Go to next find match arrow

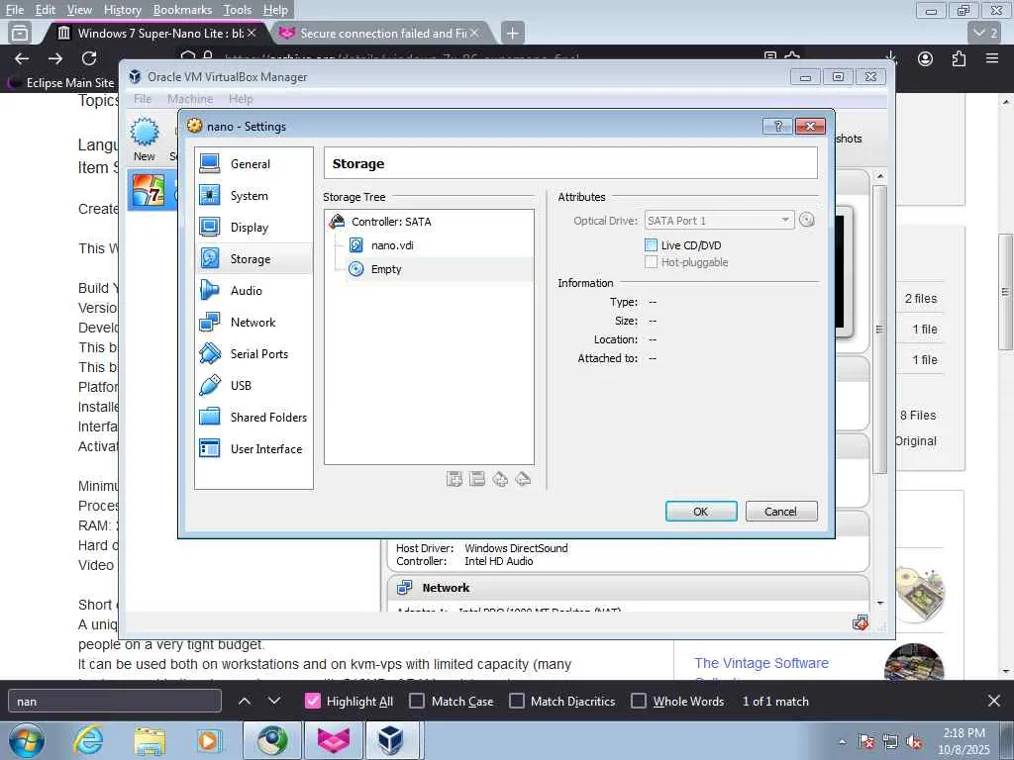coord(274,702)
